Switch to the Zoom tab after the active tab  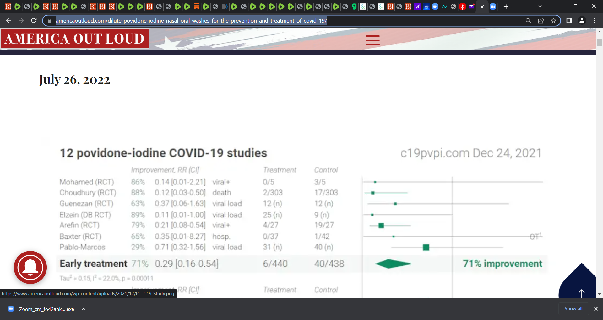tap(493, 7)
